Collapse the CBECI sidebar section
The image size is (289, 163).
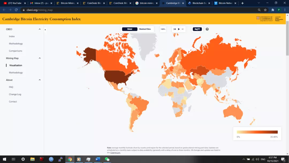(x=40, y=29)
